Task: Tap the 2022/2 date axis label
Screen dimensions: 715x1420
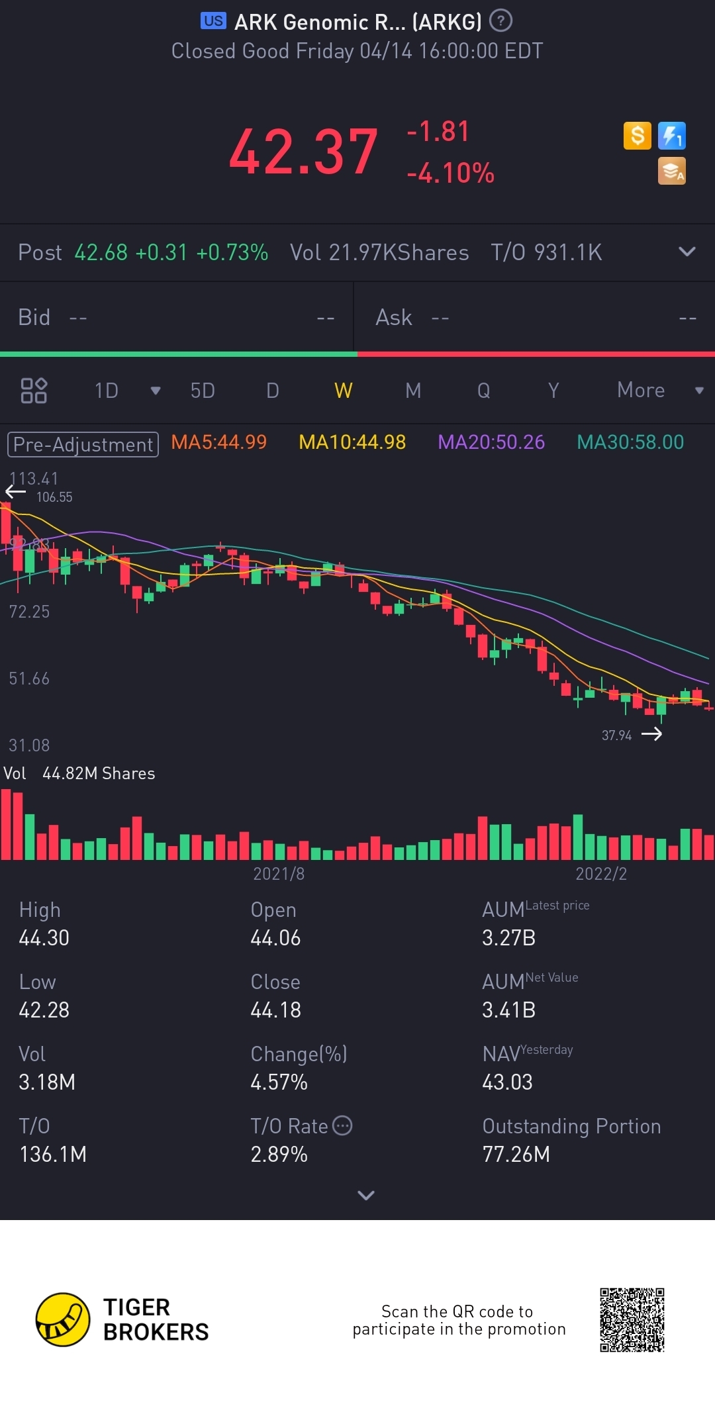Action: tap(601, 874)
